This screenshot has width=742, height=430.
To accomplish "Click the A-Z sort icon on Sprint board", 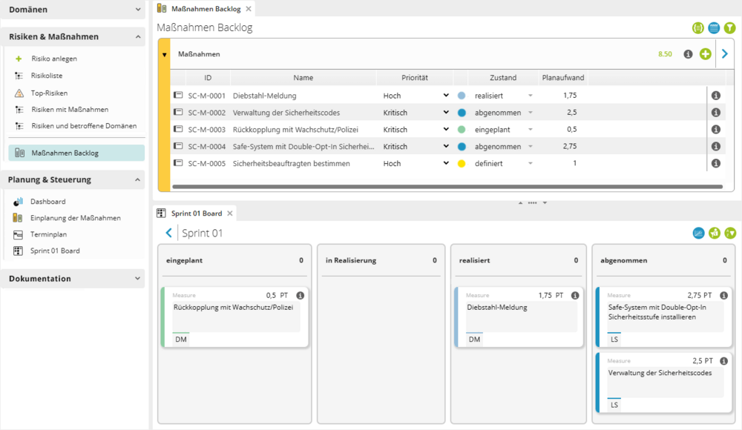I will point(730,234).
